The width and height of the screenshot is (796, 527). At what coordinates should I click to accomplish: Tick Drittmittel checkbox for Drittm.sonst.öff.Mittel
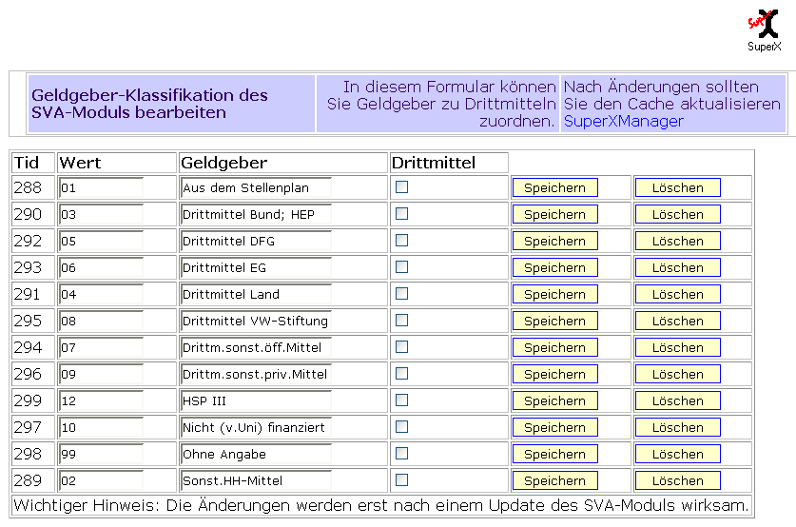(401, 347)
